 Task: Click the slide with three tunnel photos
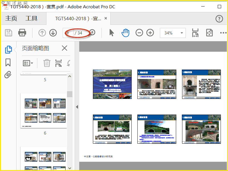coord(157,84)
